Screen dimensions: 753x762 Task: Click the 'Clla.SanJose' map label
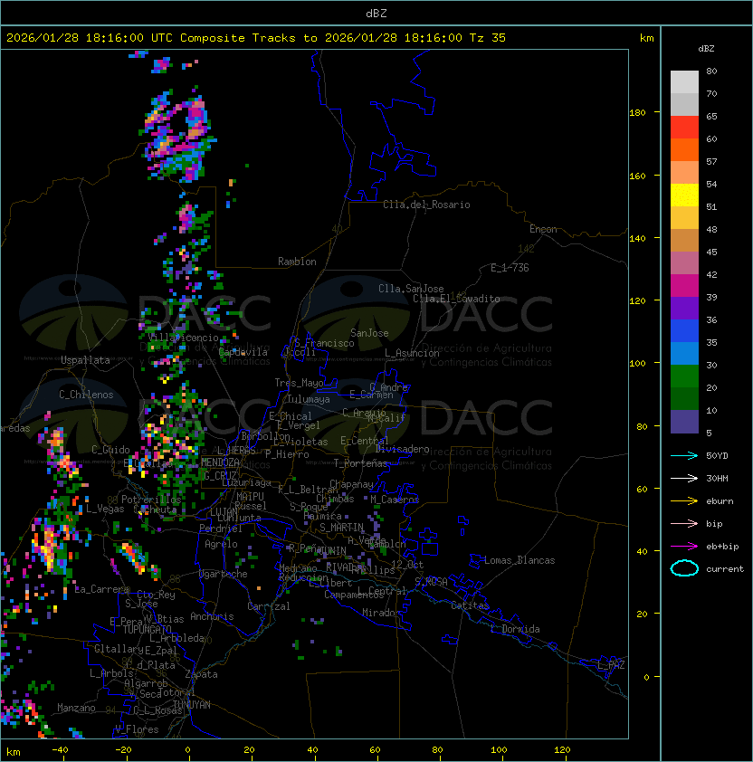(411, 289)
